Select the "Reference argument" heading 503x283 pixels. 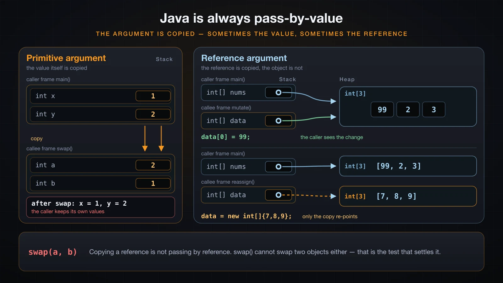click(244, 58)
